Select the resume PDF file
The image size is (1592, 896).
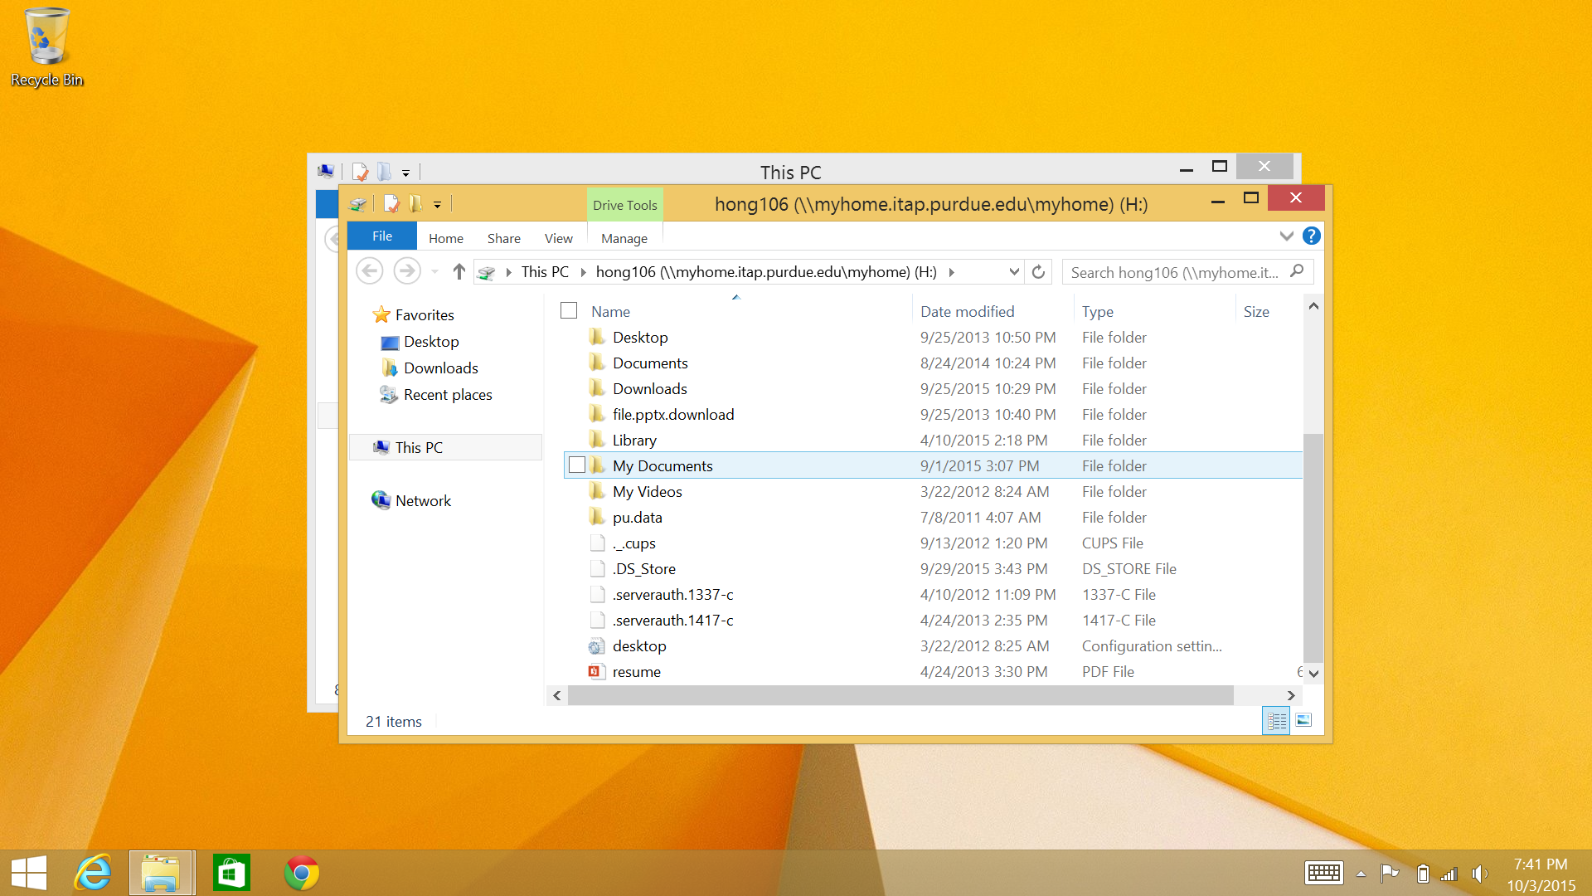(636, 672)
